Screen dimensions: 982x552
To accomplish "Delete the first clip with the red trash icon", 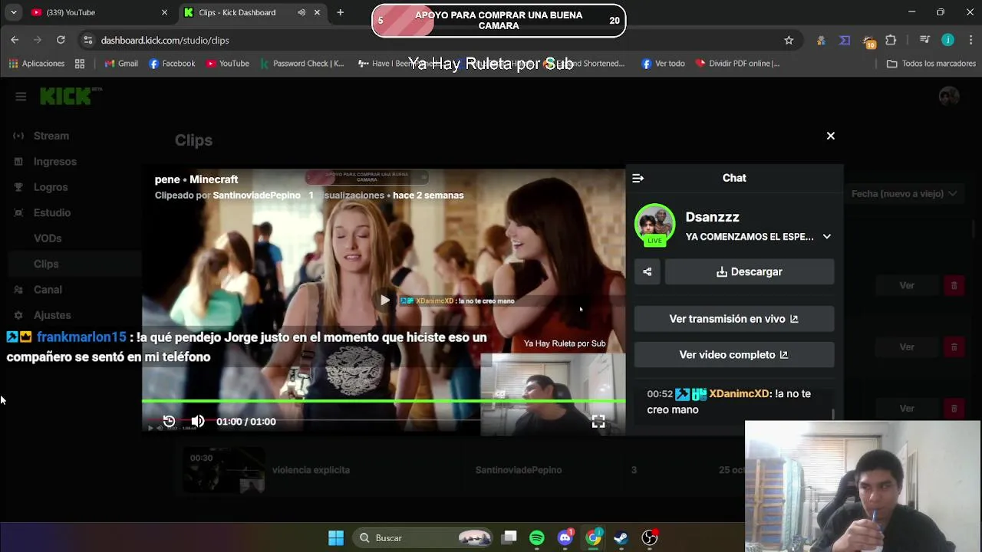I will tap(954, 285).
